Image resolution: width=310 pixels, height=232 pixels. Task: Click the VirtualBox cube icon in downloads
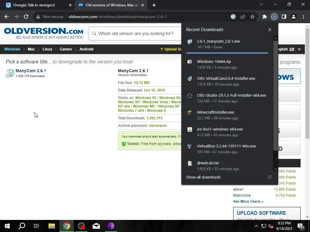coord(190,146)
